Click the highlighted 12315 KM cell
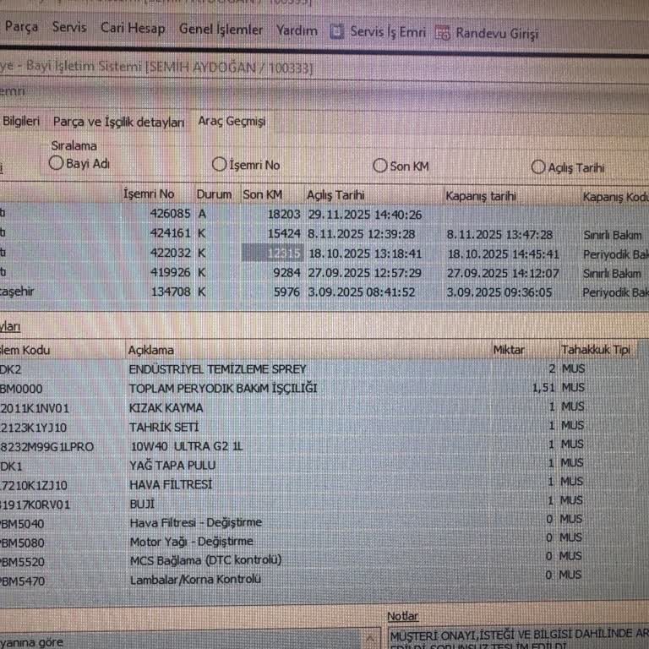Screen dimensions: 649x649 coord(273,253)
